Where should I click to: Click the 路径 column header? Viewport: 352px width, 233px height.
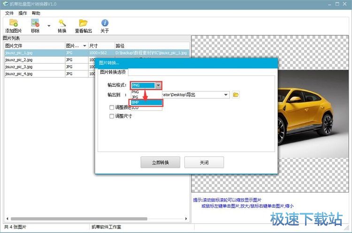click(152, 46)
